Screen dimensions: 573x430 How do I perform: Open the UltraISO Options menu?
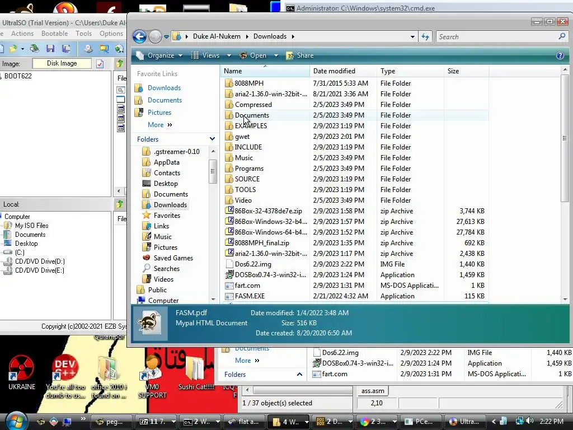(111, 33)
